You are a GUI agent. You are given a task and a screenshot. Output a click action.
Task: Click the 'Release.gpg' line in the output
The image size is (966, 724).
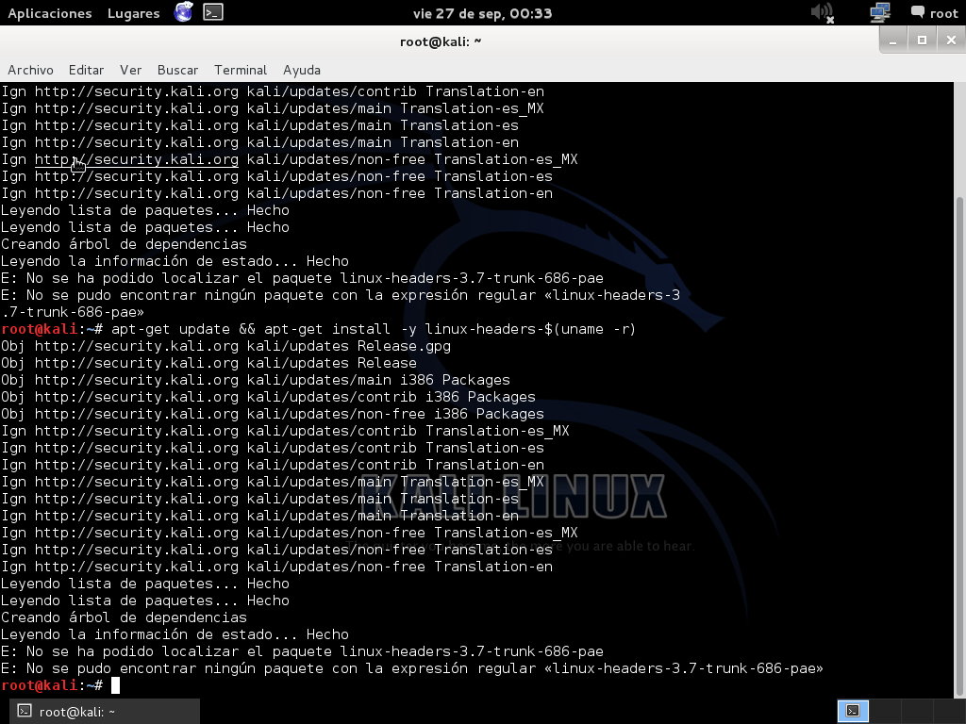pos(225,346)
